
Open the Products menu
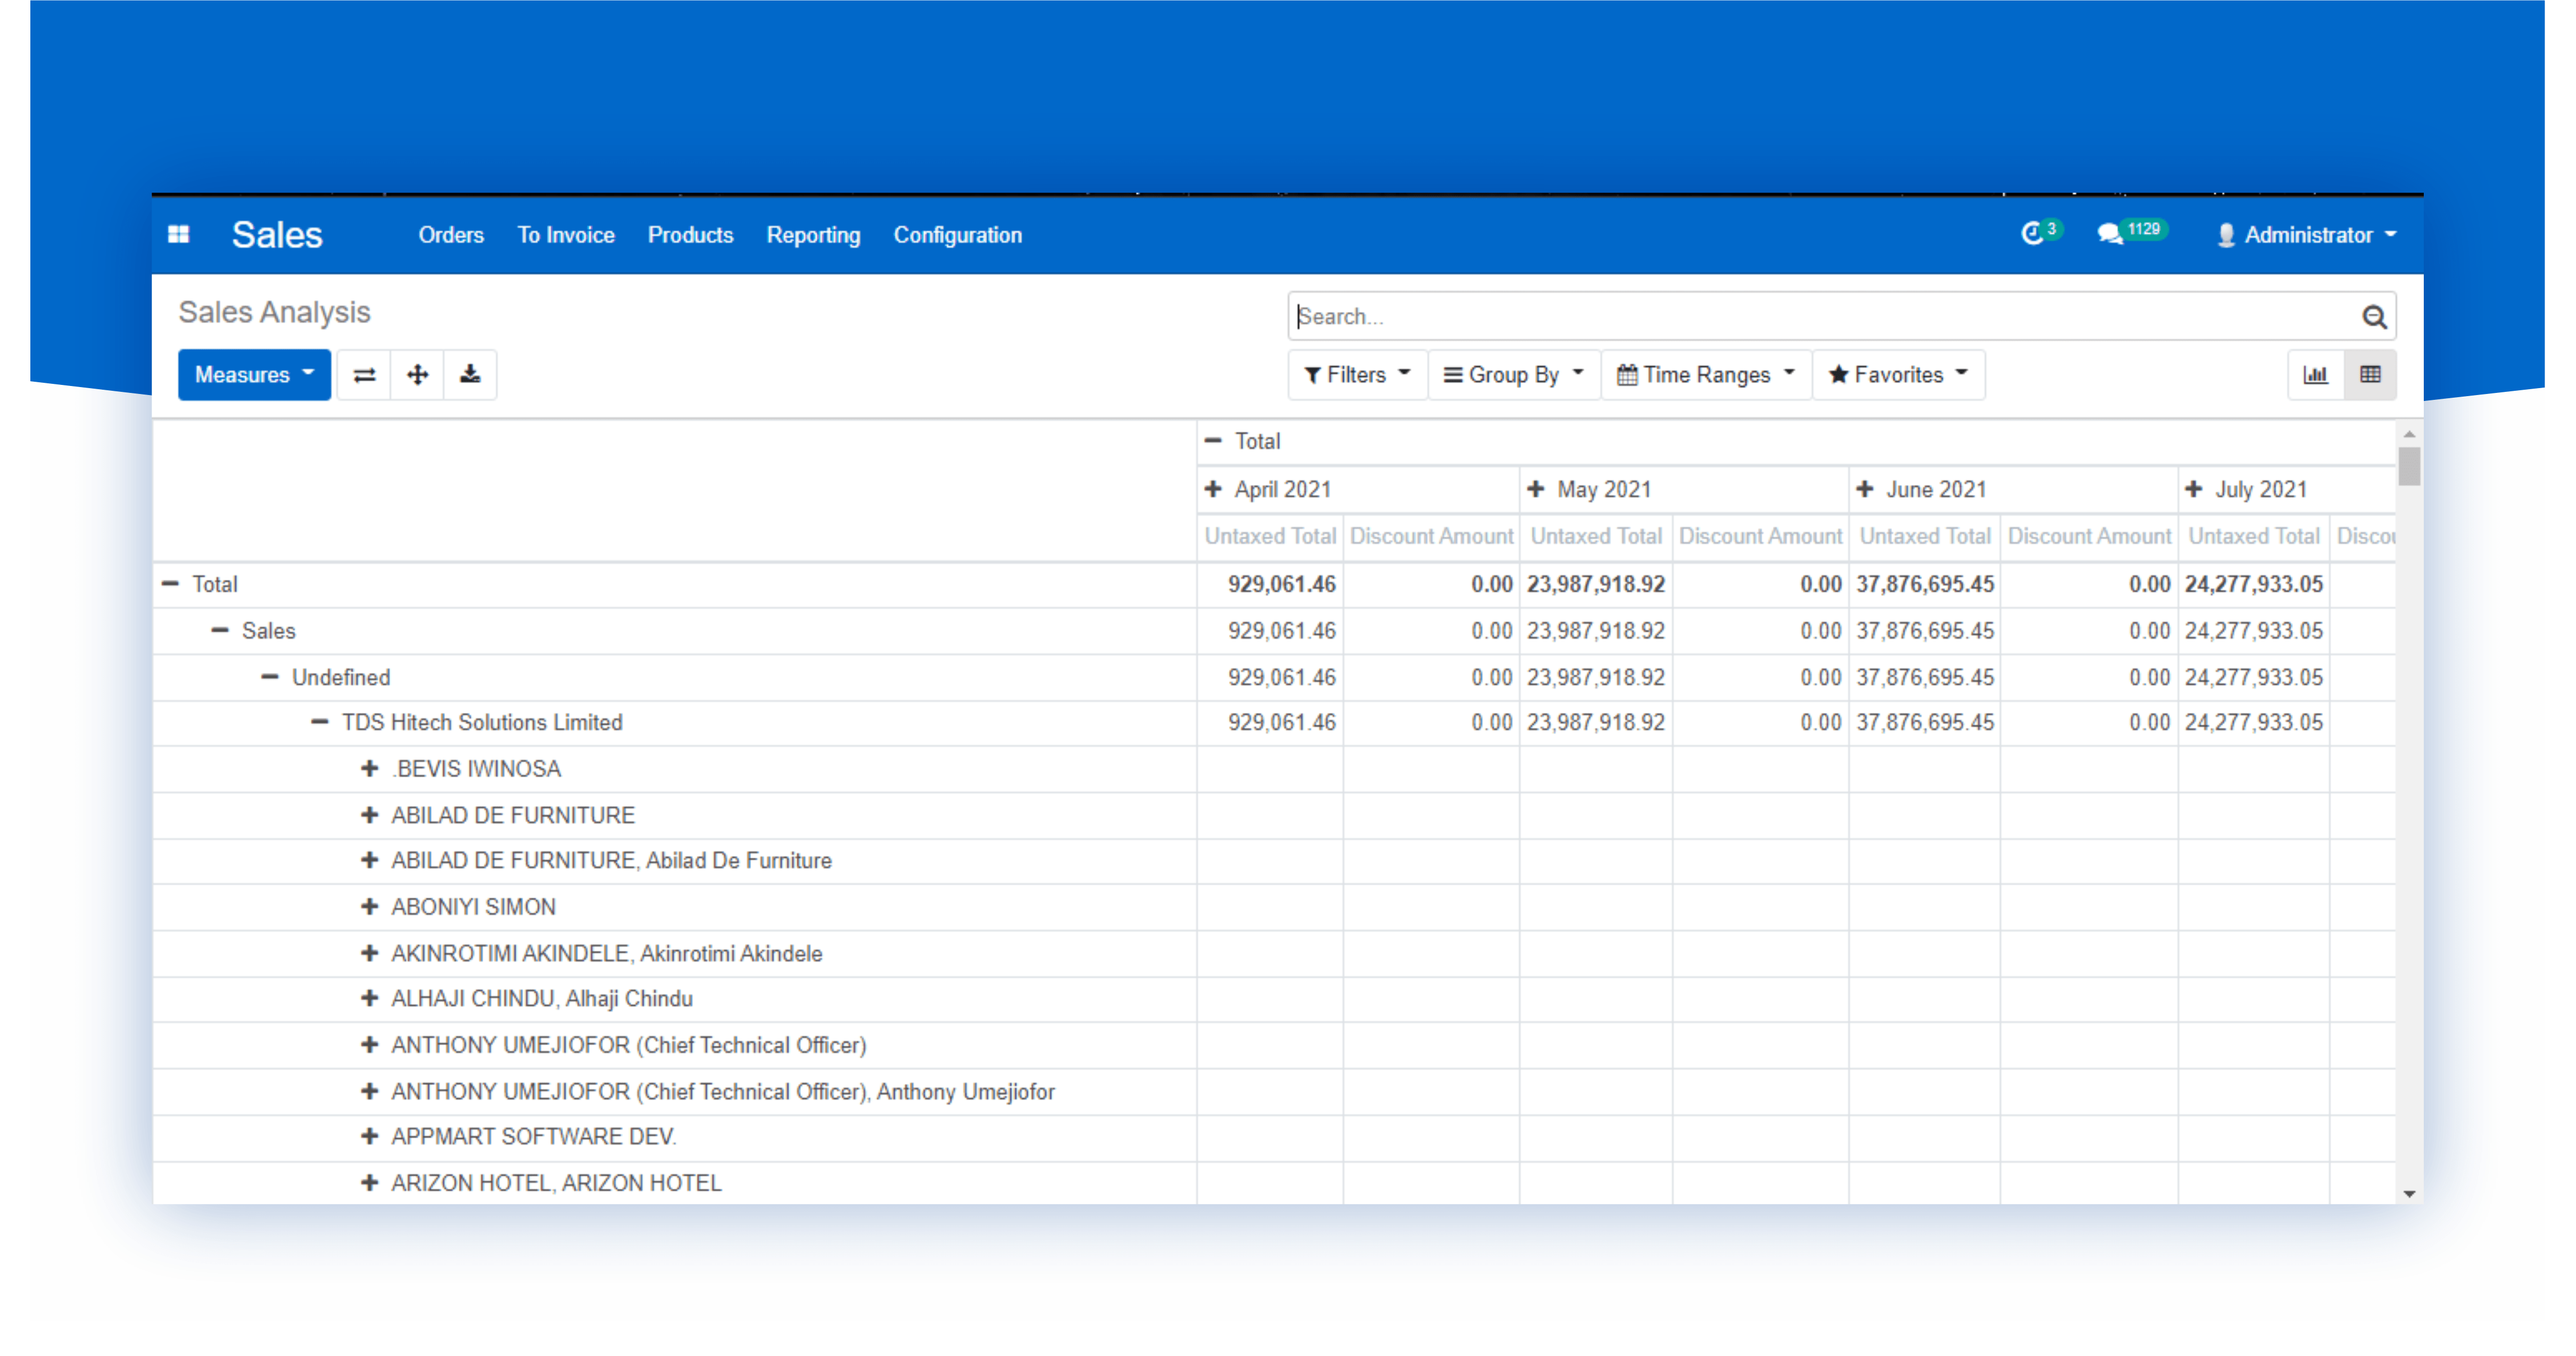coord(690,235)
